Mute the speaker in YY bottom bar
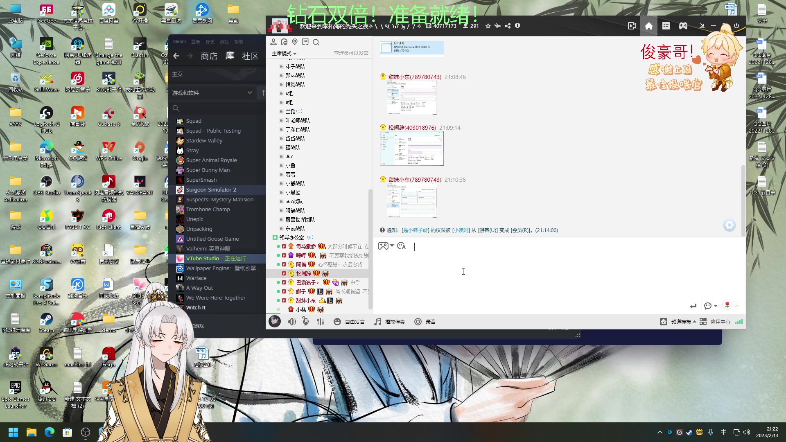The width and height of the screenshot is (786, 442). [x=292, y=322]
